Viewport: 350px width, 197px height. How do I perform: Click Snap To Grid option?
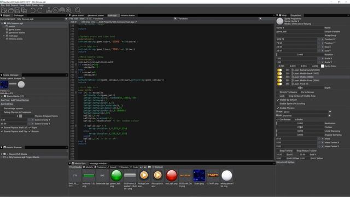coord(286,151)
